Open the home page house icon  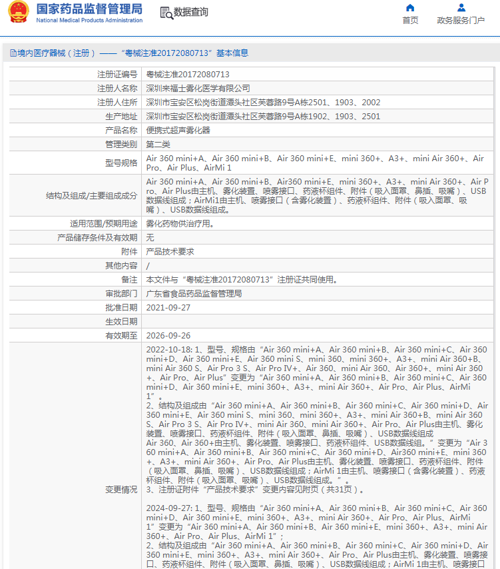410,7
